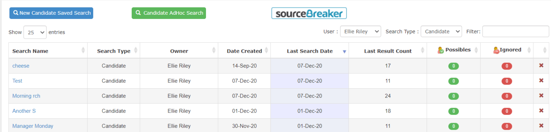551x132 pixels.
Task: Sort table by Date Created column
Action: coord(244,51)
